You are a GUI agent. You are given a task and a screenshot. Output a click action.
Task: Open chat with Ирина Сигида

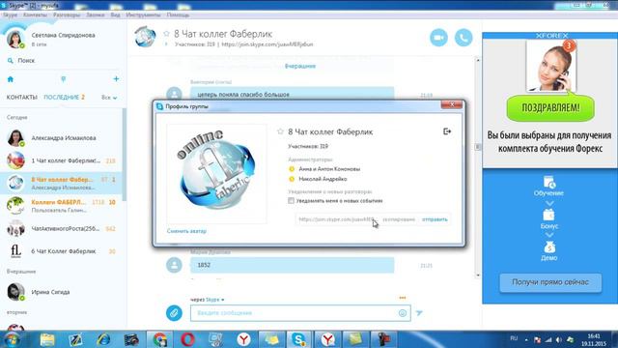click(61, 292)
